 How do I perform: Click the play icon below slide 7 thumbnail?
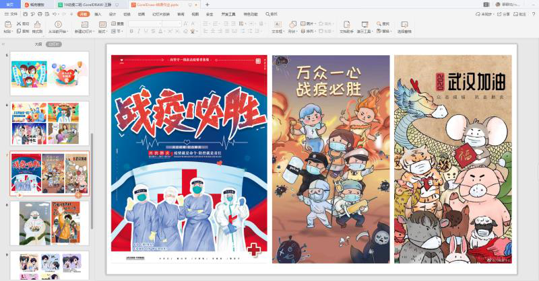[x=20, y=195]
